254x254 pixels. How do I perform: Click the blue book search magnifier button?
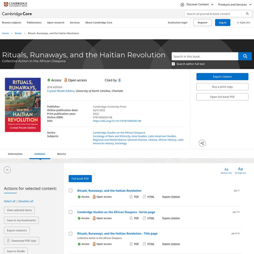[x=245, y=56]
